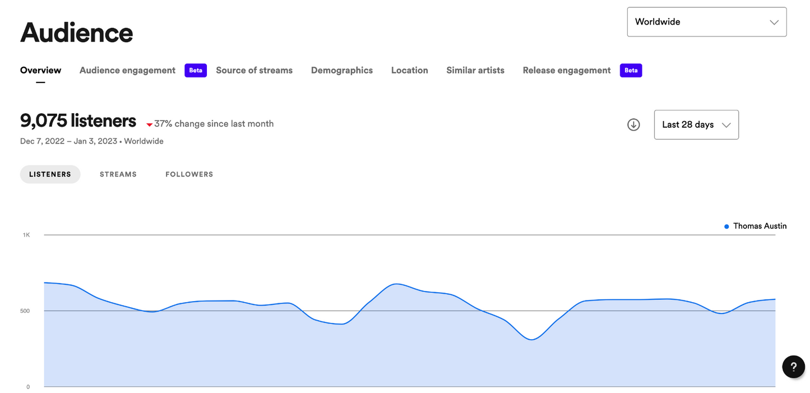Switch the chart to FOLLOWERS
The image size is (810, 393).
[x=189, y=174]
